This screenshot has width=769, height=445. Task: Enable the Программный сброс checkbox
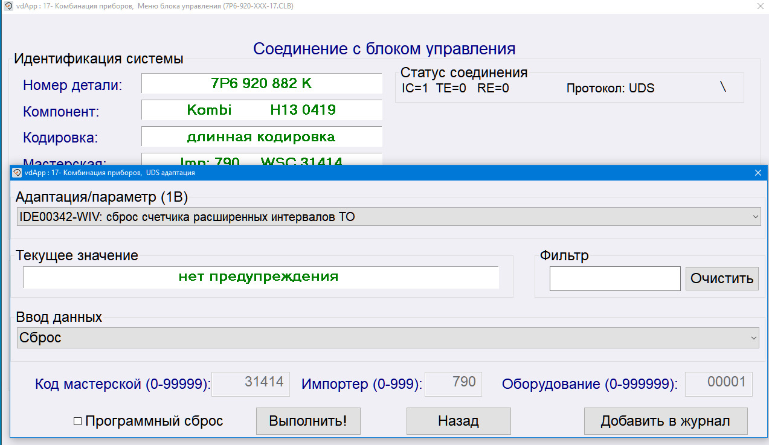(78, 421)
